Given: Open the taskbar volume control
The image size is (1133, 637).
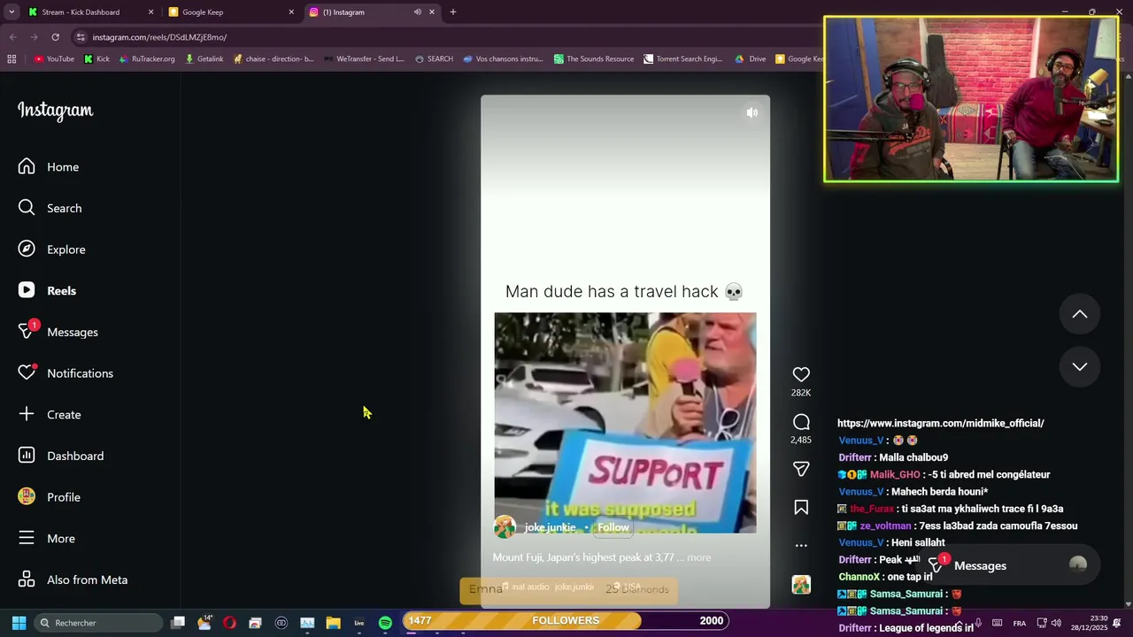Looking at the screenshot, I should (x=1056, y=623).
